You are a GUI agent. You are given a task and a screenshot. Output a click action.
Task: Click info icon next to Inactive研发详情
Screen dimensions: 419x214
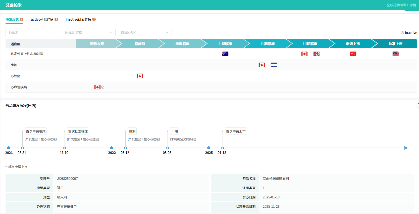coord(94,19)
